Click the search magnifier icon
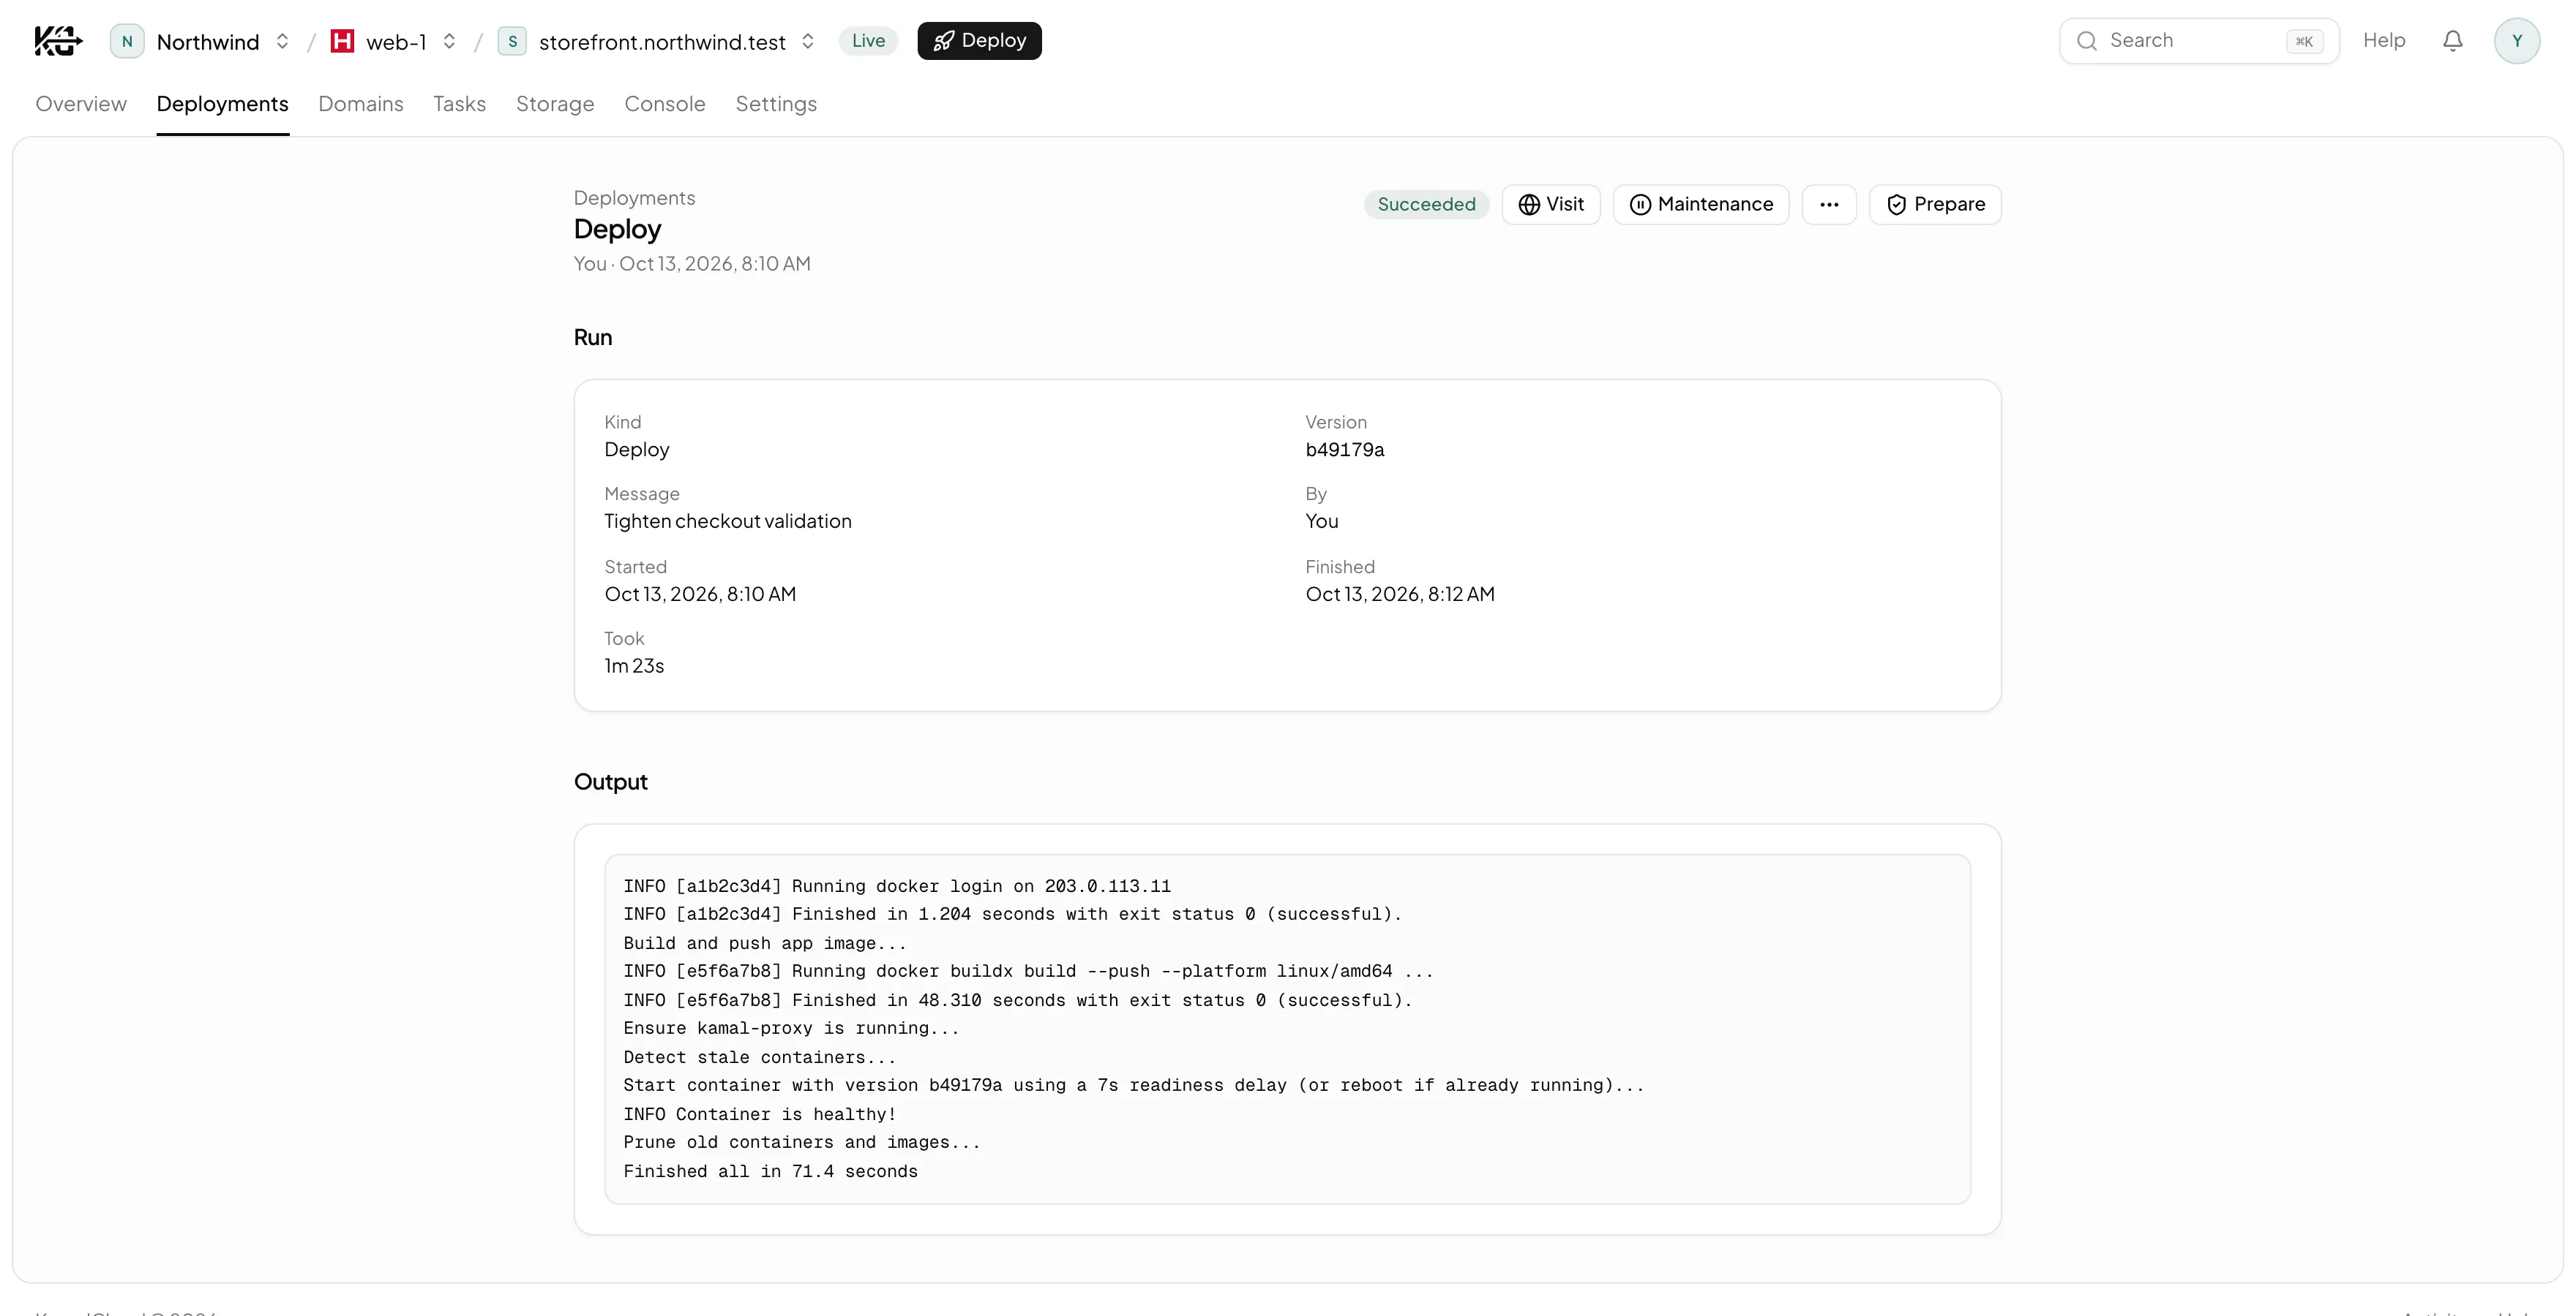 [x=2087, y=41]
